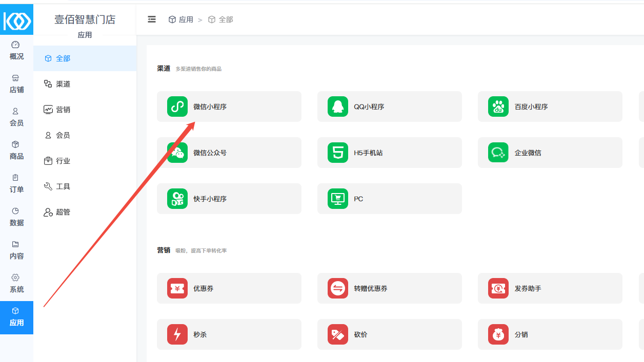
Task: Select 营销 in the app submenu
Action: (85, 110)
